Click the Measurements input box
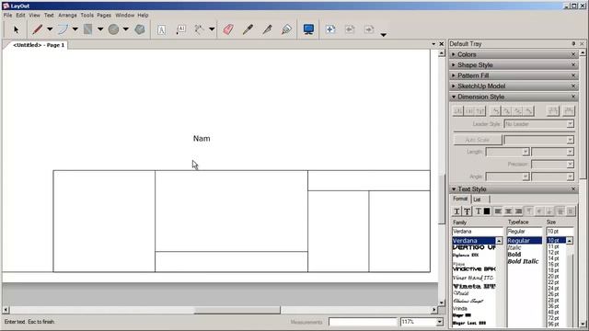 pos(363,322)
